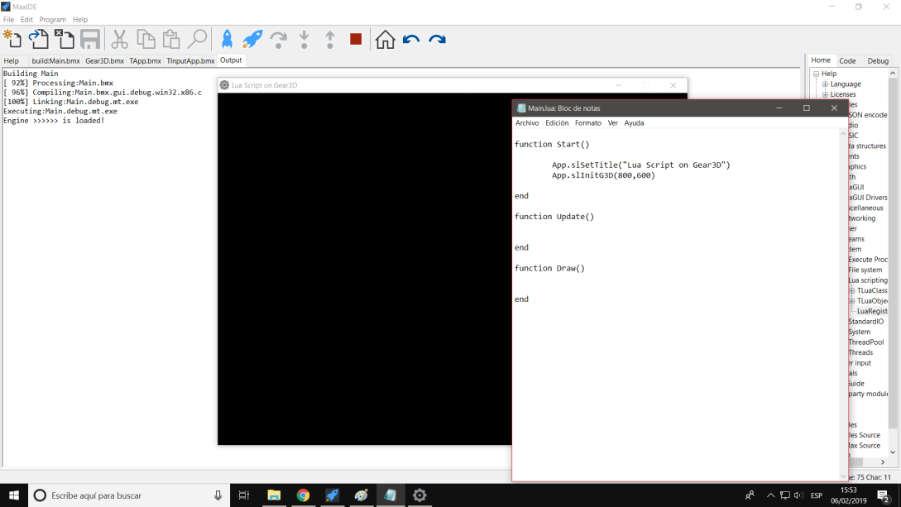Select the ThreadPool item in Help tree

tap(865, 342)
